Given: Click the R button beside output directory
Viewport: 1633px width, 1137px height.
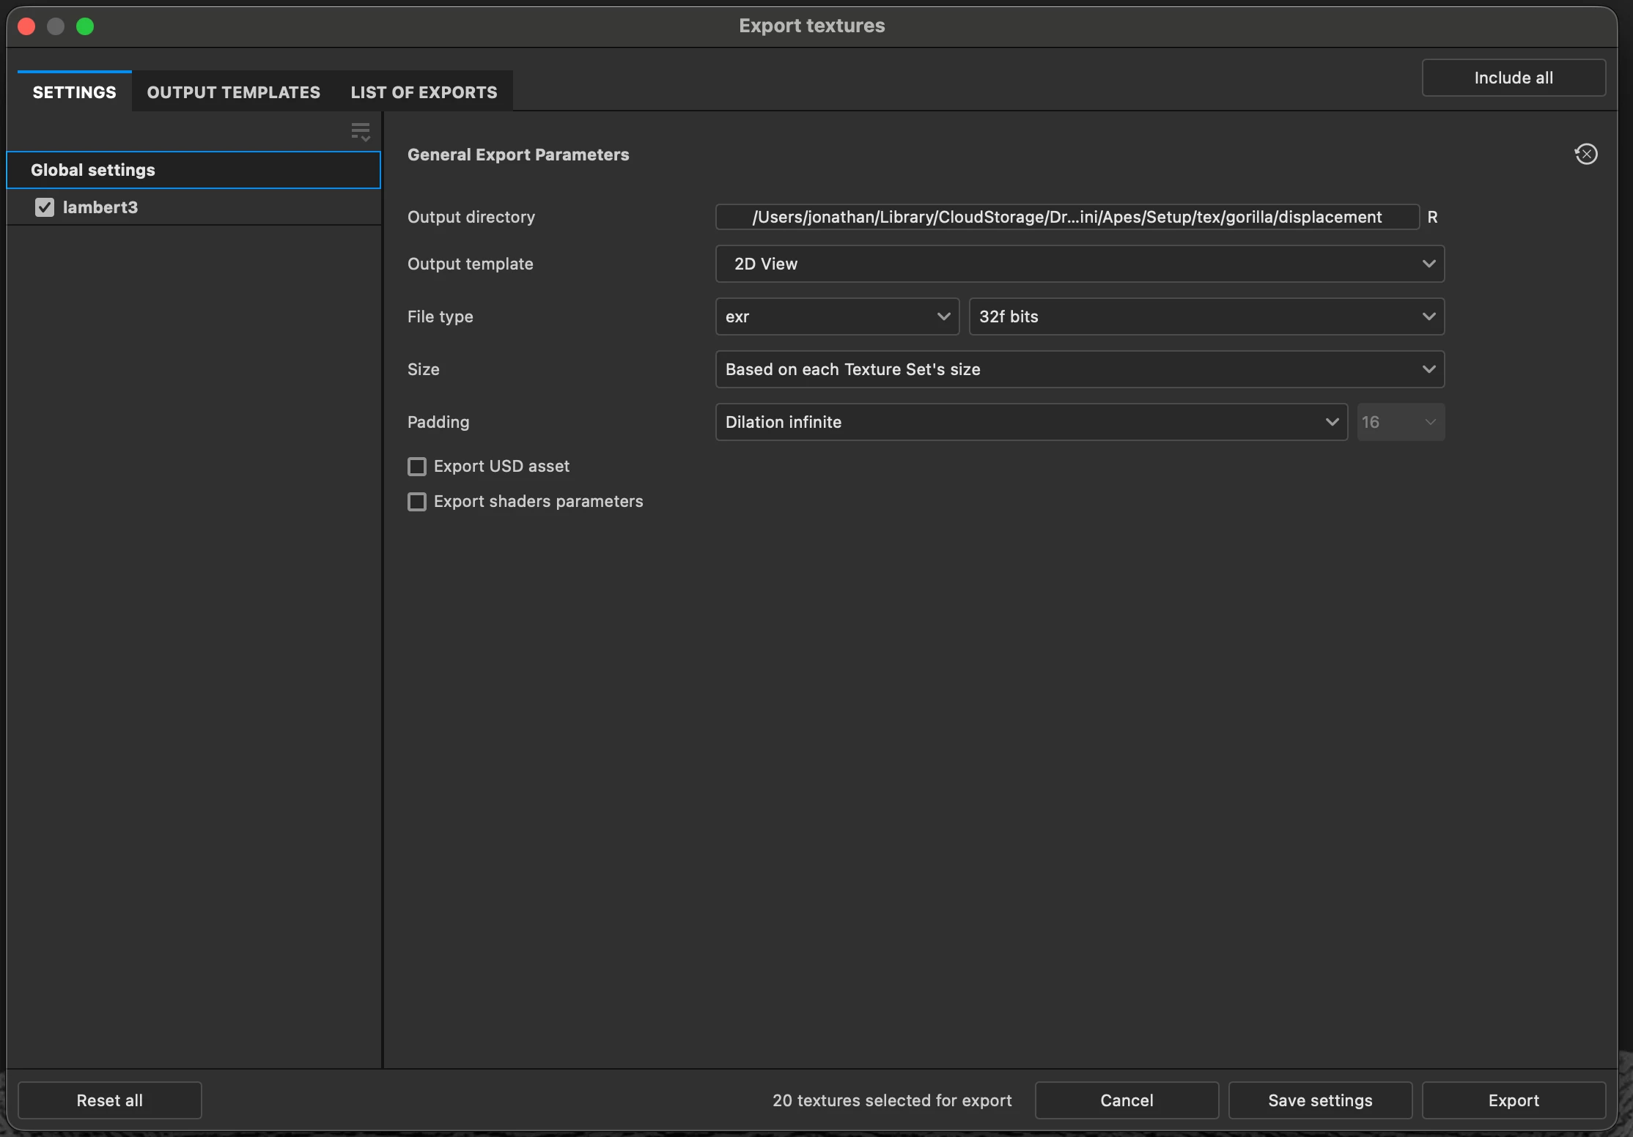Looking at the screenshot, I should point(1432,217).
